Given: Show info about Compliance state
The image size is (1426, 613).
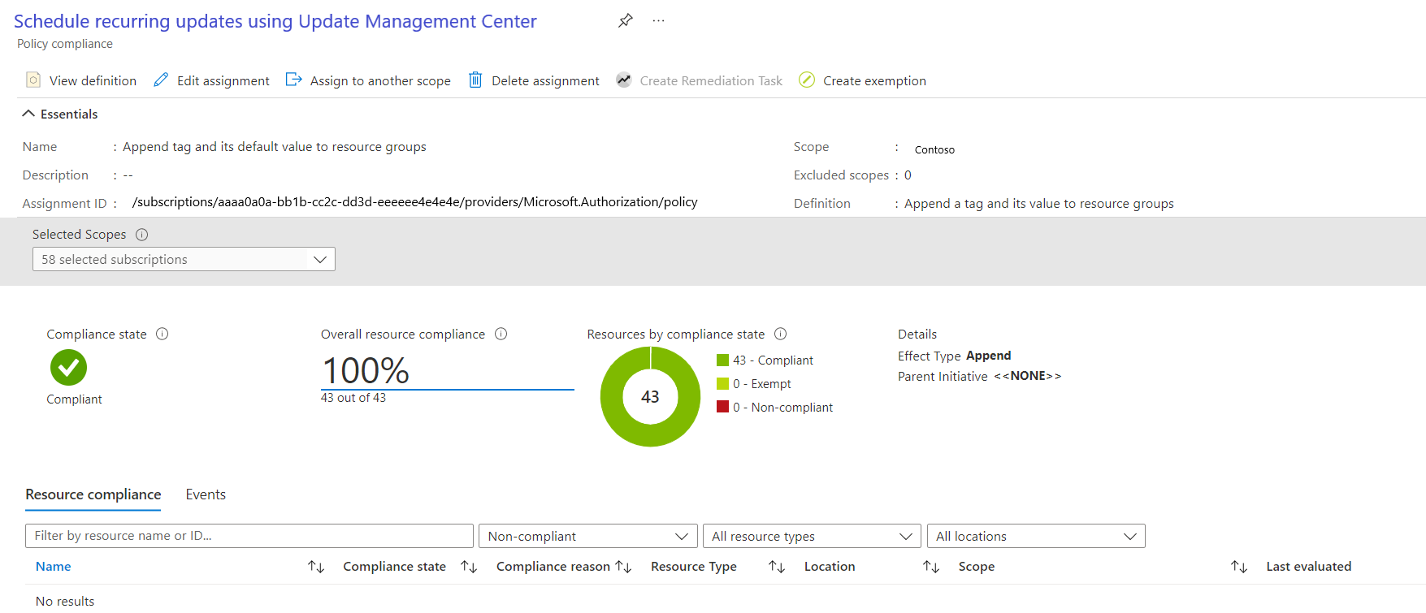Looking at the screenshot, I should tap(163, 334).
